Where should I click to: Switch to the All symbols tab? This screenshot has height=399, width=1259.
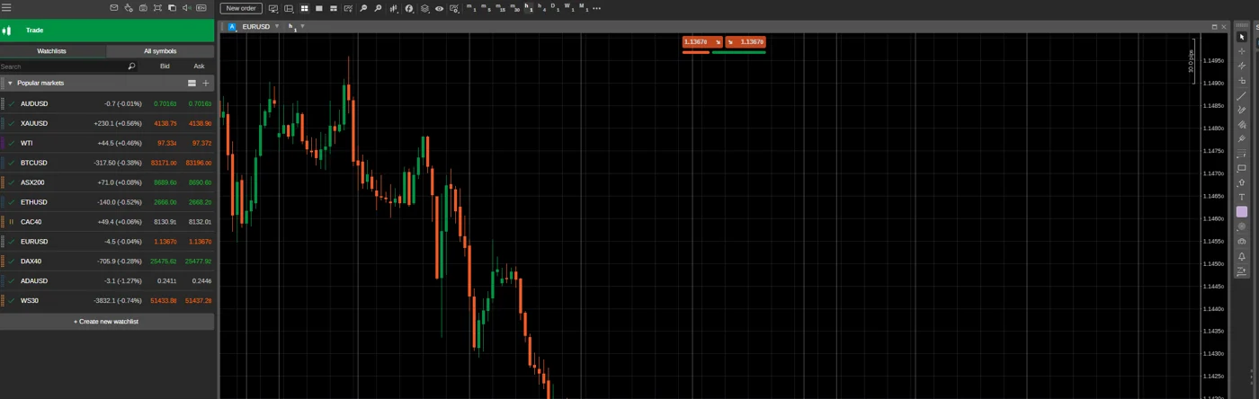(160, 51)
